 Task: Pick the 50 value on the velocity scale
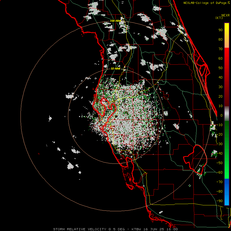pos(220,68)
